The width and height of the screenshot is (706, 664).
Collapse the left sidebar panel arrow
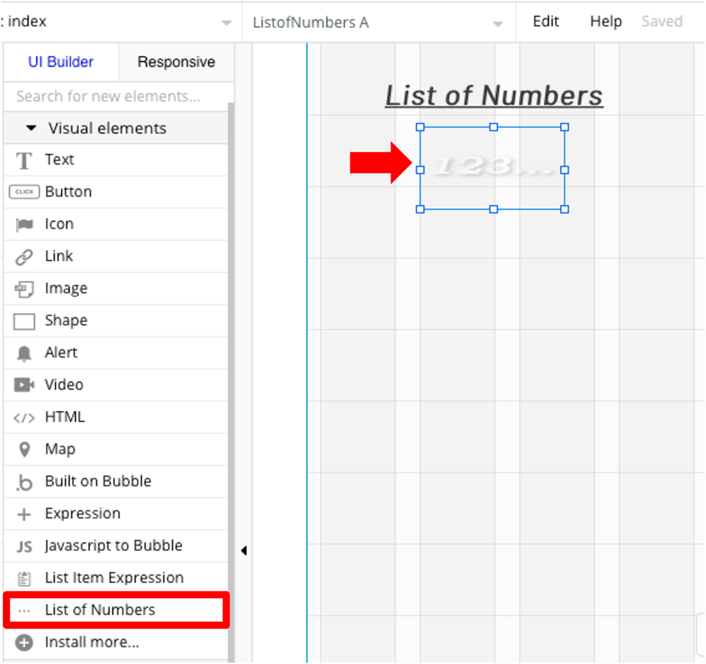[244, 551]
